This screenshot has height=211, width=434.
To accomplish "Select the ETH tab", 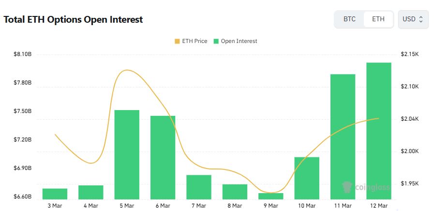I will [378, 19].
